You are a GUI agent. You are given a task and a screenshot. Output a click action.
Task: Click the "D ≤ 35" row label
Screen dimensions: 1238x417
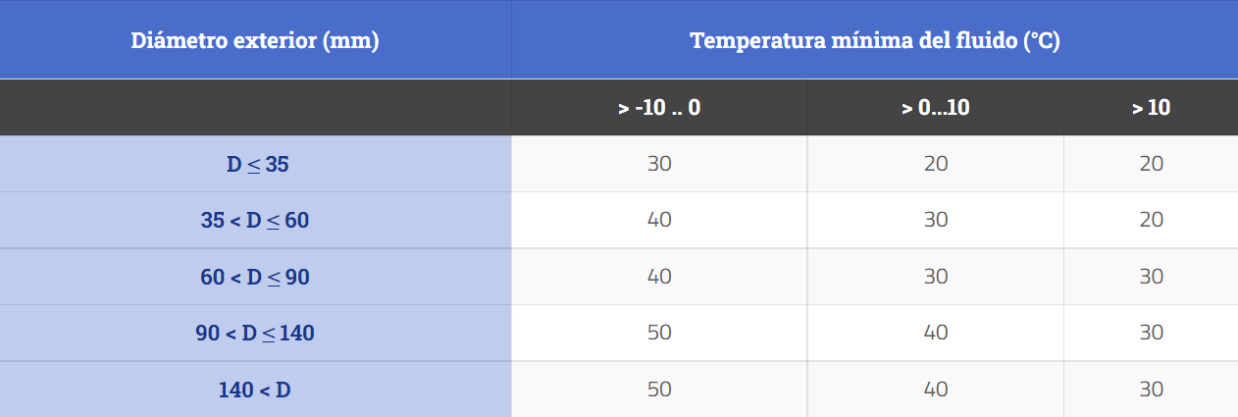coord(257,164)
